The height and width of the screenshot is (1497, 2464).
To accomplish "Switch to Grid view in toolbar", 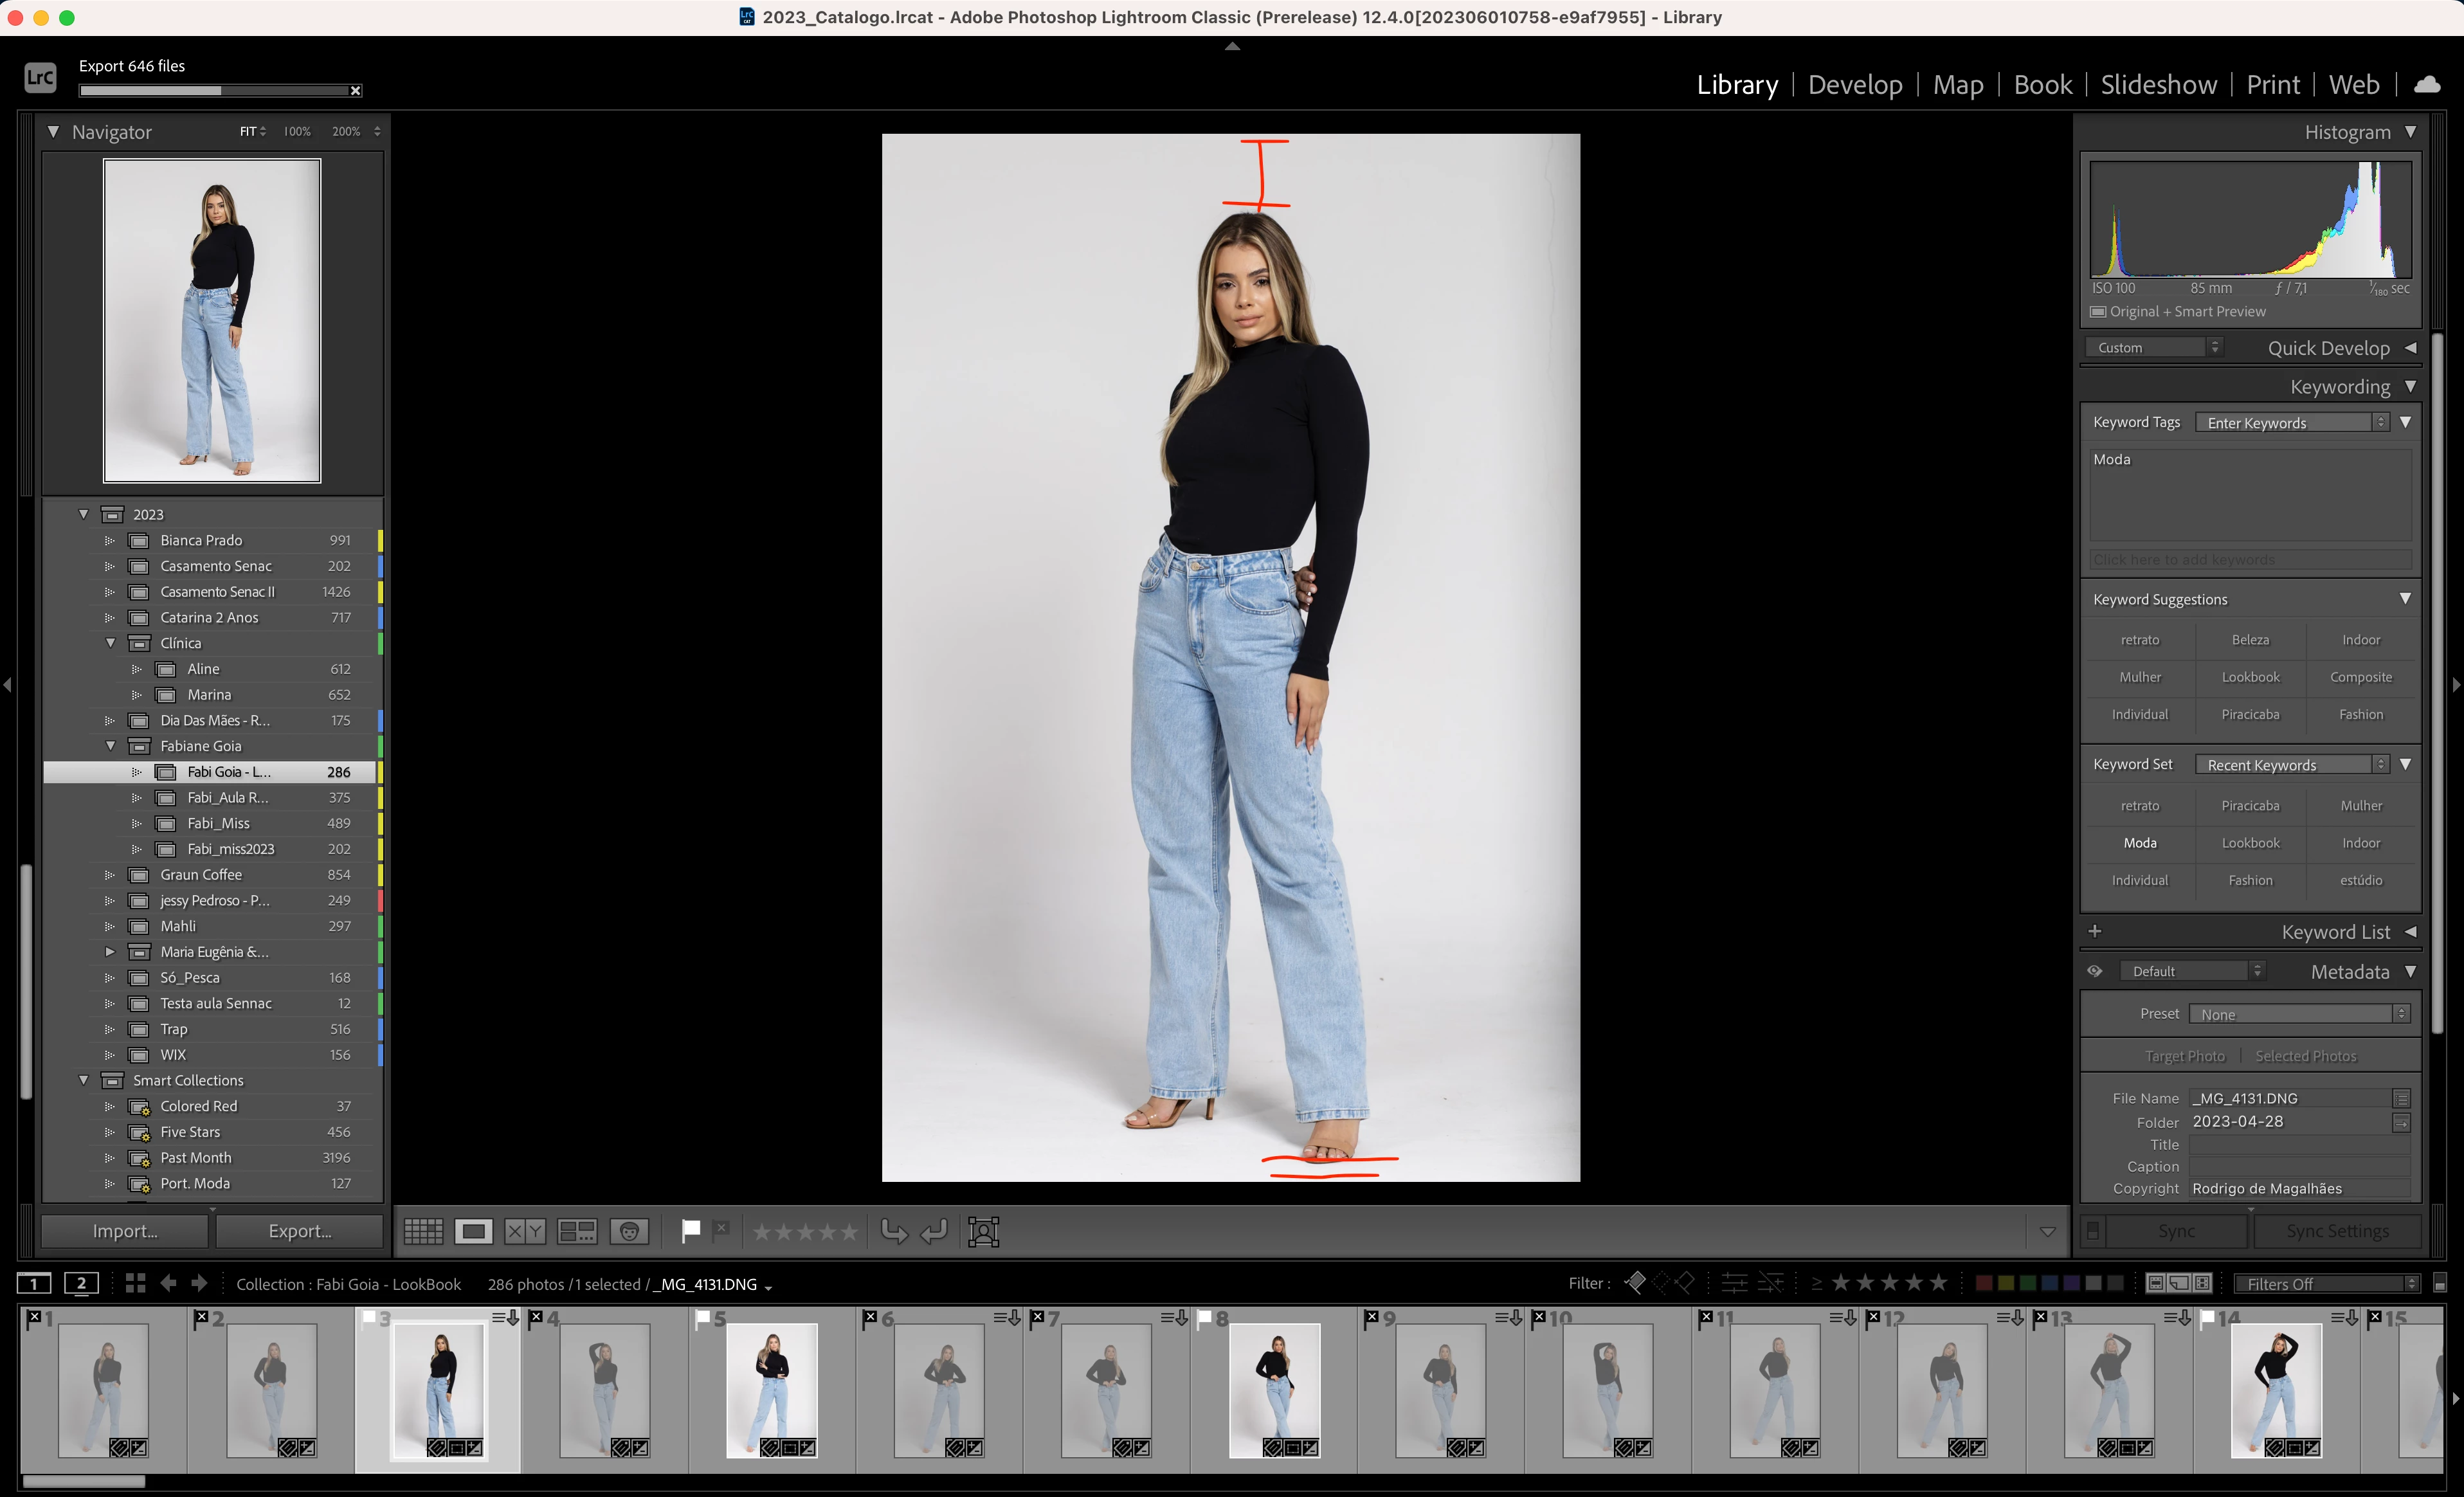I will pyautogui.click(x=423, y=1231).
